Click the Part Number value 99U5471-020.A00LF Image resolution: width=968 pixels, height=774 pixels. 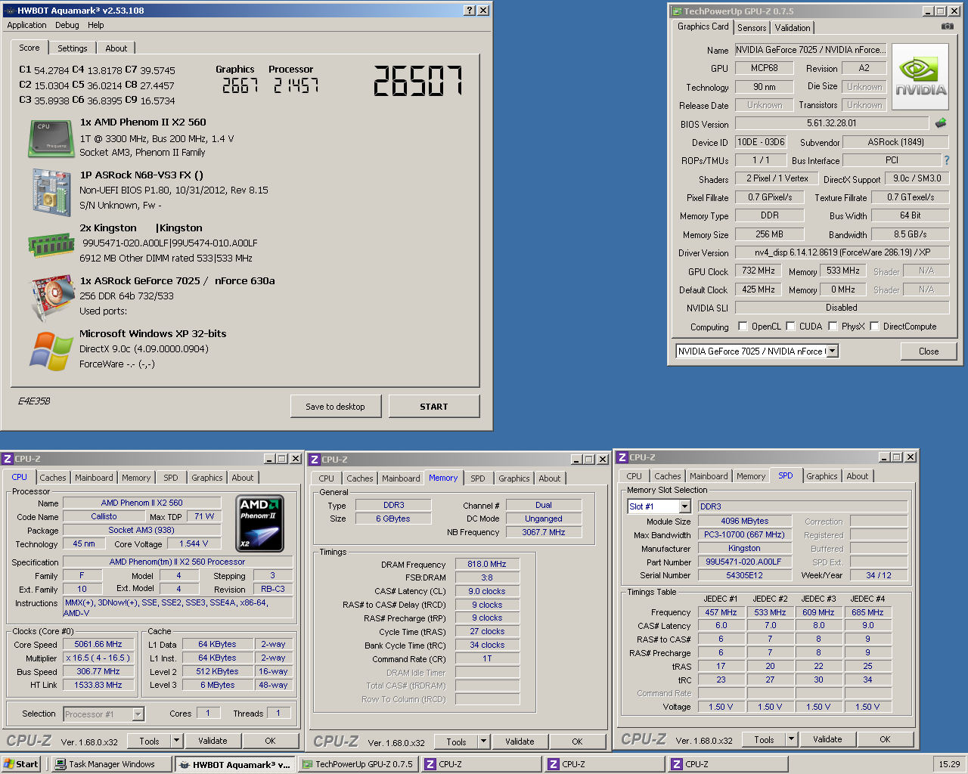pos(743,562)
